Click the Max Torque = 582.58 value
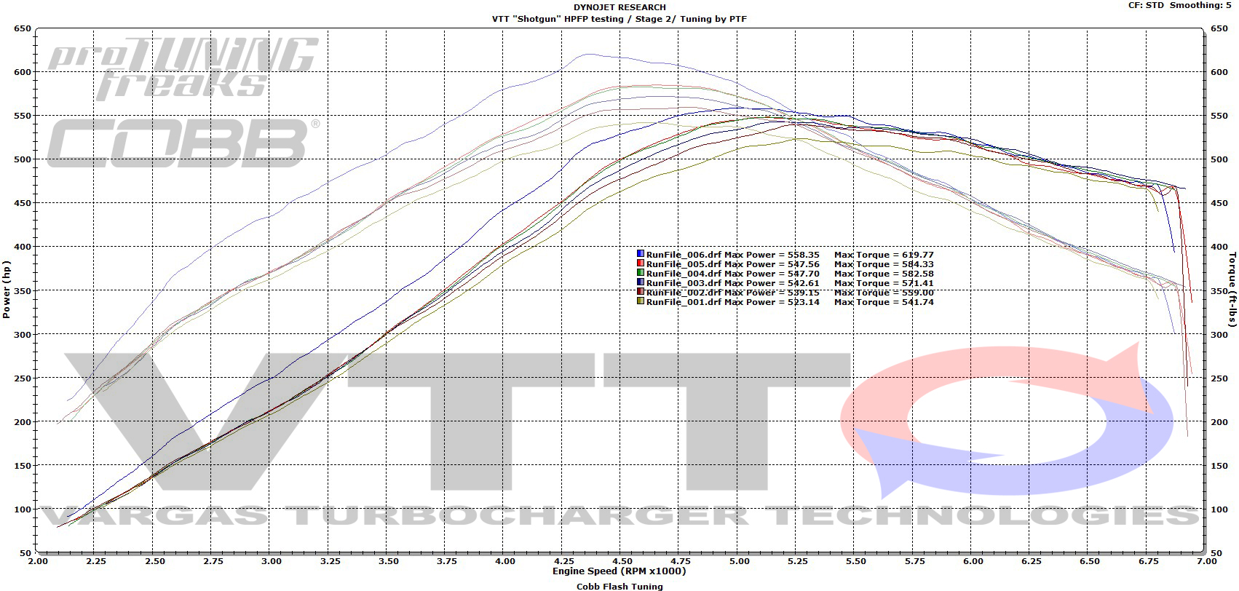 pyautogui.click(x=884, y=274)
